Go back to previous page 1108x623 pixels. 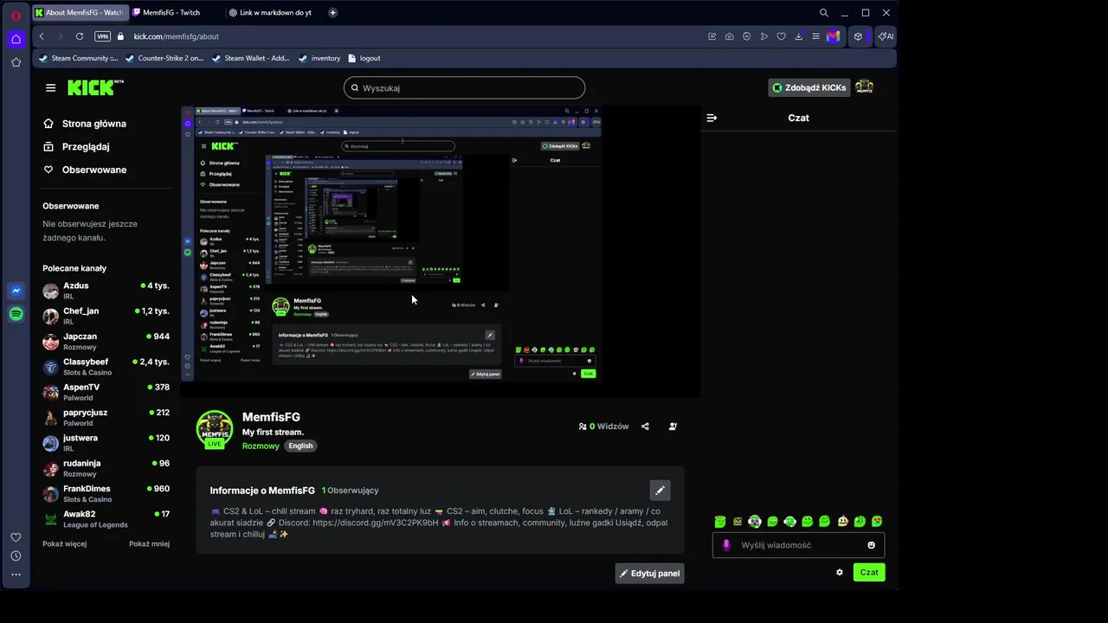tap(42, 36)
